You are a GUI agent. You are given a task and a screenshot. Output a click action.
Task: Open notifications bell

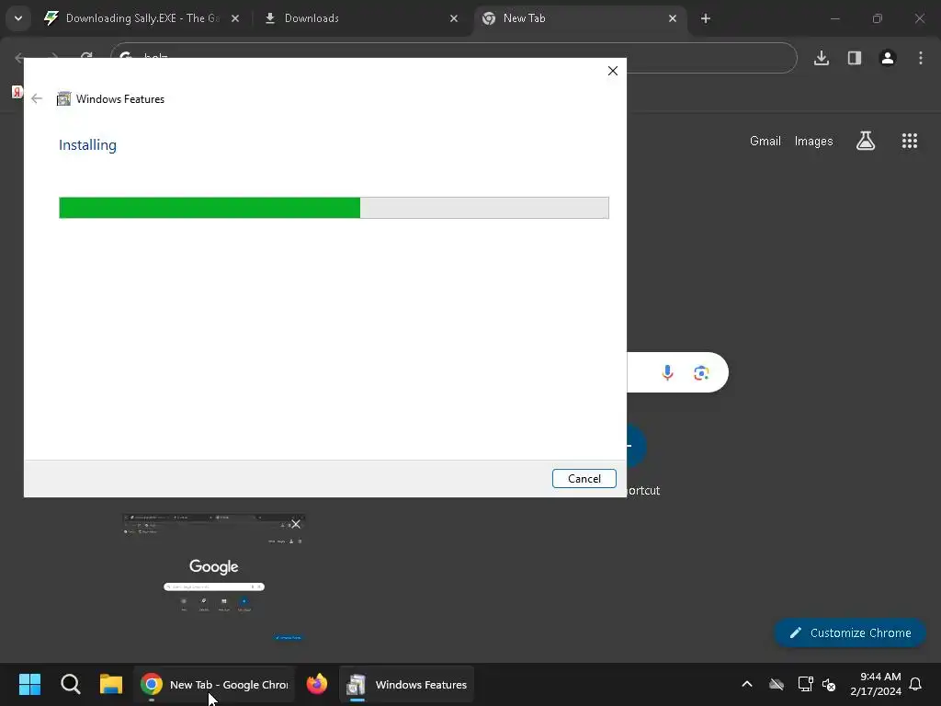point(916,684)
